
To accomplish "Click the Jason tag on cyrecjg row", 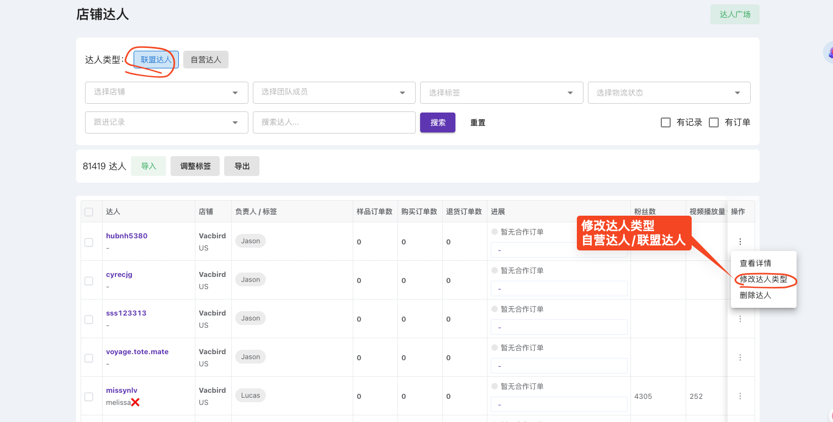I will pos(251,280).
